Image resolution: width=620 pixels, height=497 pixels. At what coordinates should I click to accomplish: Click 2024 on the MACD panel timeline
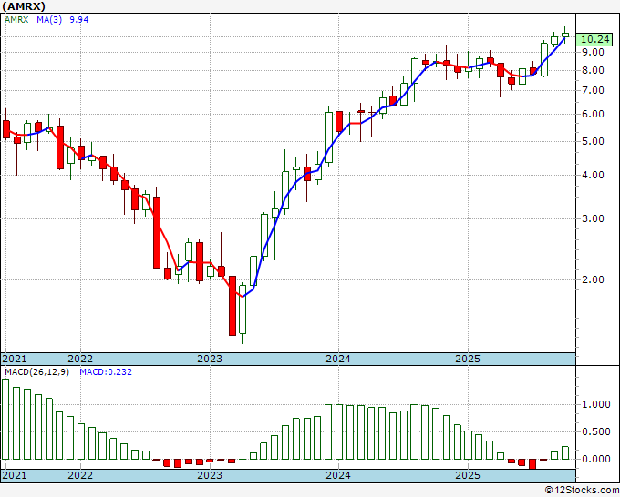338,475
